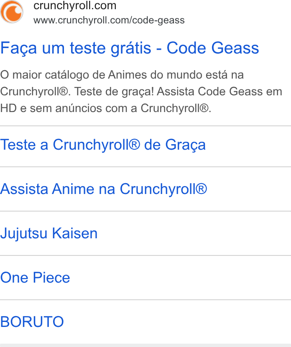This screenshot has height=347, width=291.
Task: Click 'Code Geass' in the blue headline
Action: click(213, 48)
